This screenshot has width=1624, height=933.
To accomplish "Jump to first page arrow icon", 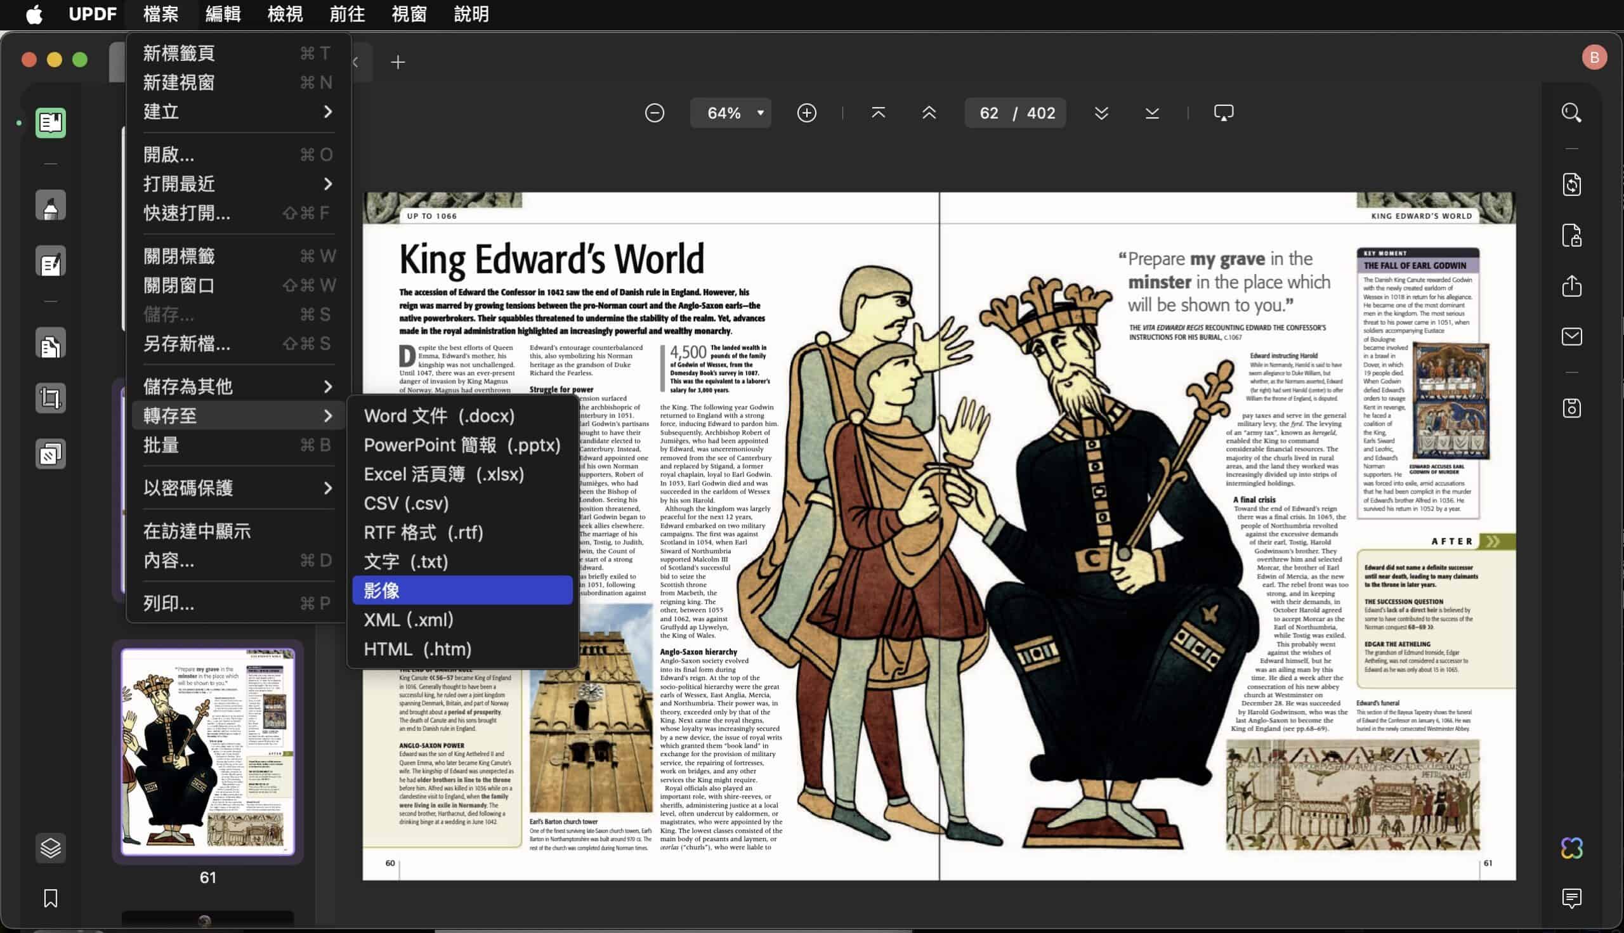I will (878, 114).
